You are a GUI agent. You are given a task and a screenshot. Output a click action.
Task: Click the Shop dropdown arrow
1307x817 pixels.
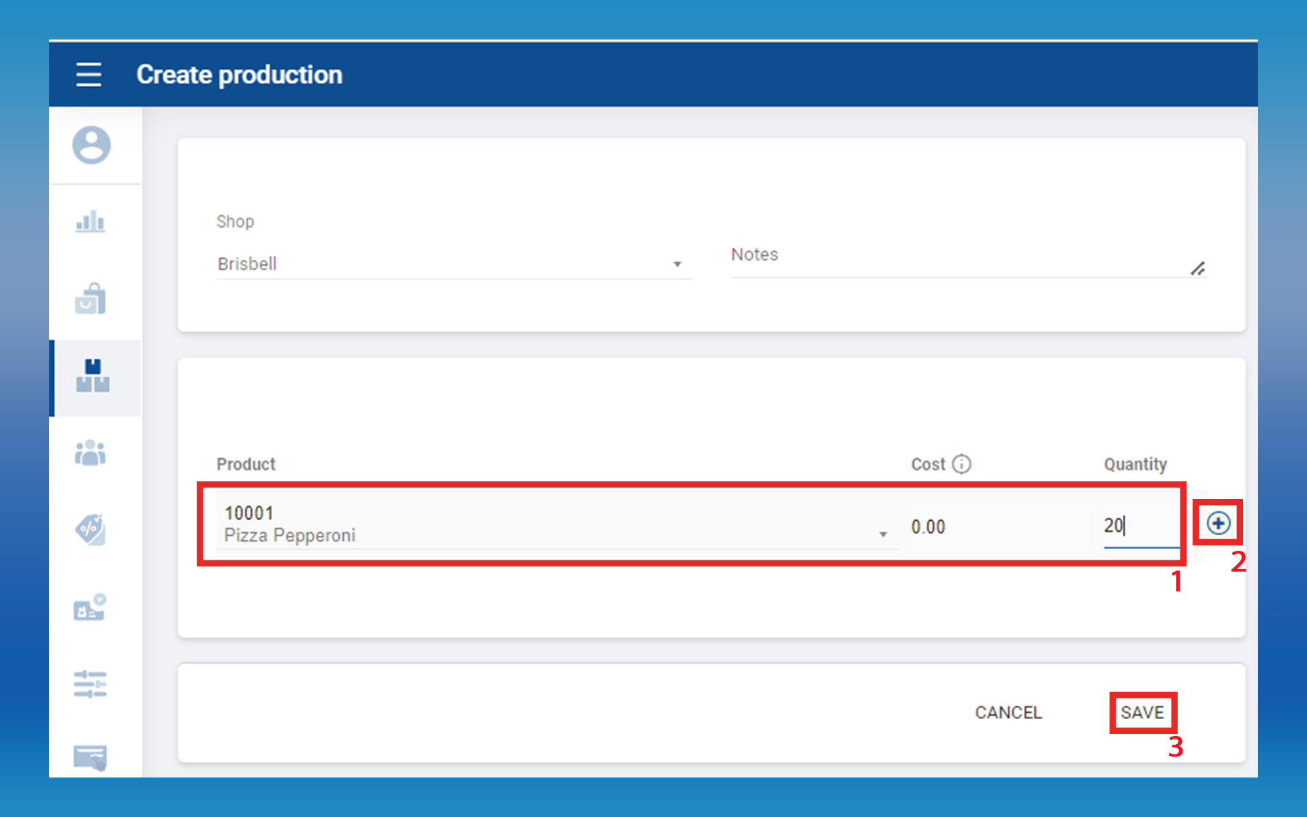pyautogui.click(x=677, y=264)
